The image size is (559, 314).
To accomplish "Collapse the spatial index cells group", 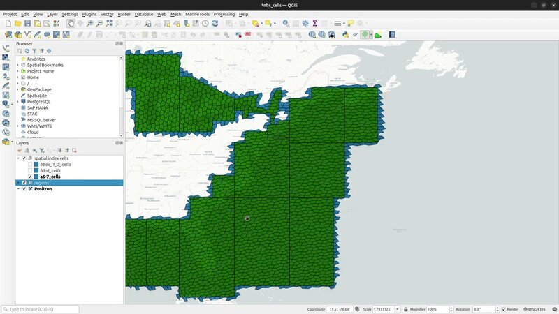I will (x=18, y=158).
